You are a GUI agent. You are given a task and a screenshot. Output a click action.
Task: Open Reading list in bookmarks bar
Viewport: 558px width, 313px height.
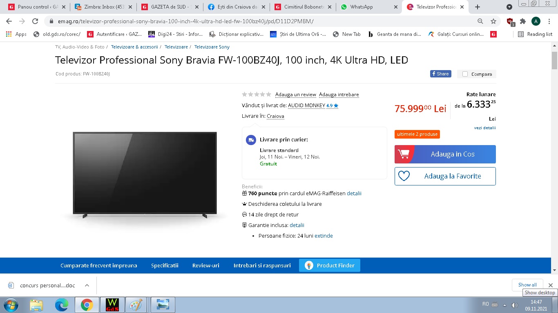(x=535, y=34)
